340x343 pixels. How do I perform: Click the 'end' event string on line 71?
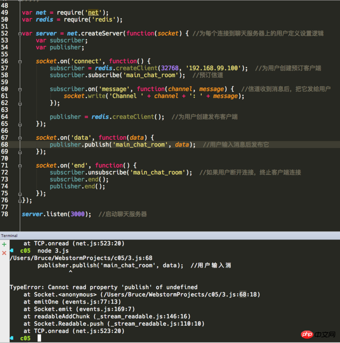[79, 165]
